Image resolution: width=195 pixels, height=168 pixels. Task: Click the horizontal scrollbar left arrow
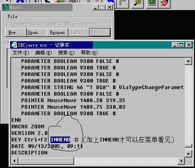tap(15, 161)
